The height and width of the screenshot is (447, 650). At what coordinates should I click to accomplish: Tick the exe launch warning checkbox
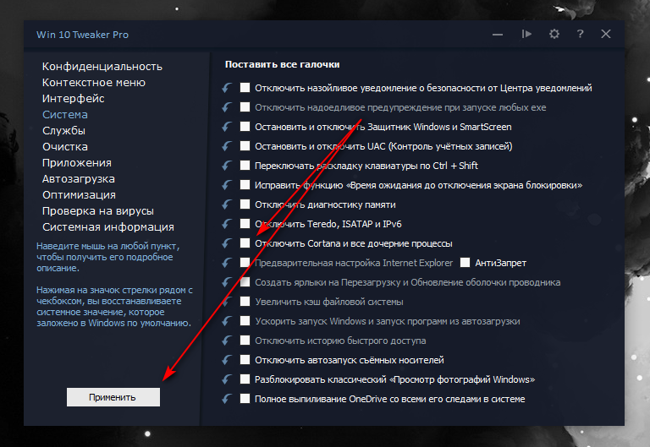pos(245,106)
